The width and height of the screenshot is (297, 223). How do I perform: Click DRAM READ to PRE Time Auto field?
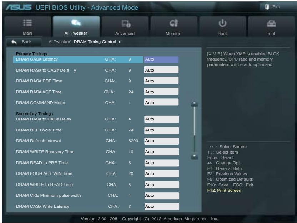coord(161,163)
